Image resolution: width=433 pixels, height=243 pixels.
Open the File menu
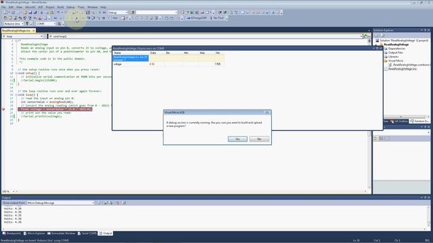pyautogui.click(x=3, y=7)
